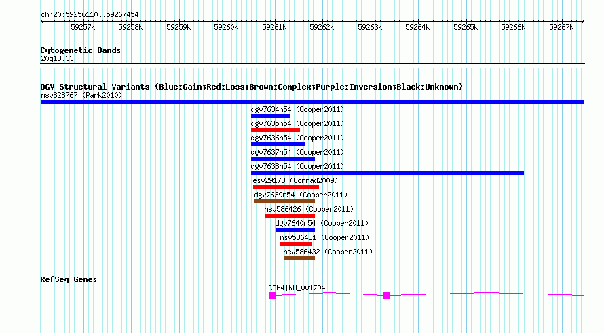Viewport: 604px width, 333px height.
Task: Click the blue dgv7634n54 gain bar
Action: point(270,116)
